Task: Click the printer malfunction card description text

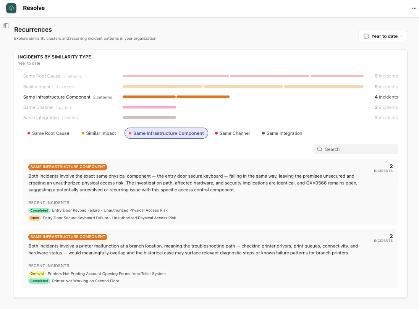Action: point(193,249)
